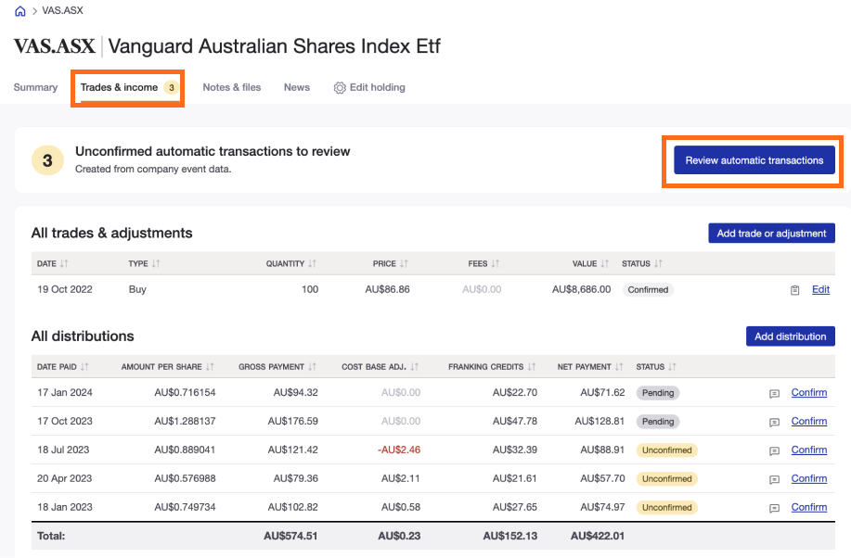
Task: Open the clipboard notes icon on the Buy trade
Action: (793, 289)
